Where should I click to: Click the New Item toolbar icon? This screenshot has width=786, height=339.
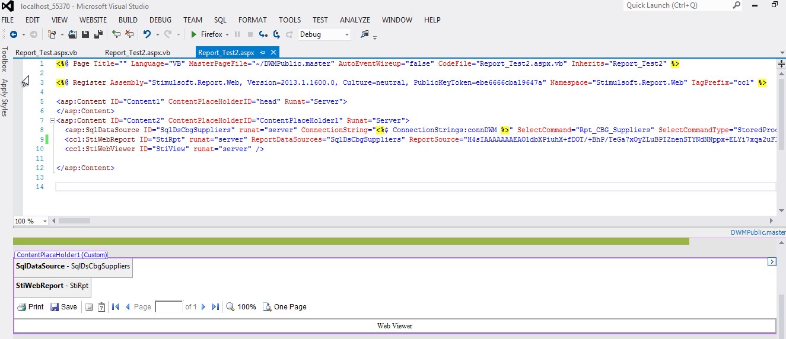point(52,34)
